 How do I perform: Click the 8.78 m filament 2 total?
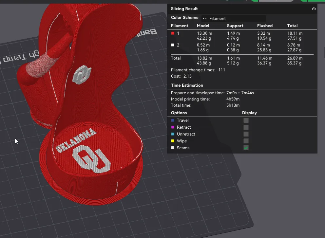294,45
